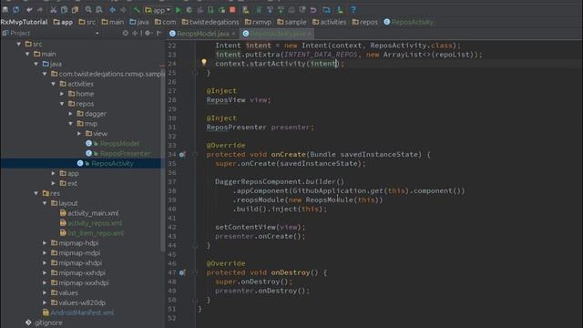The height and width of the screenshot is (328, 583).
Task: Click the SDK Manager download icon
Action: [x=340, y=10]
